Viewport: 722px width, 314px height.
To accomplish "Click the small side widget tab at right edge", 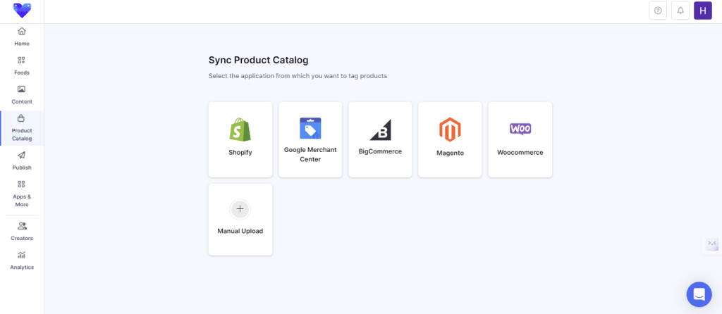I will (x=712, y=244).
